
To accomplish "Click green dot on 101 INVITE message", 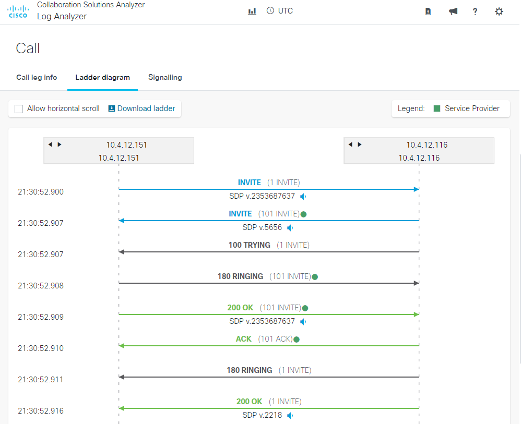I will pos(303,214).
